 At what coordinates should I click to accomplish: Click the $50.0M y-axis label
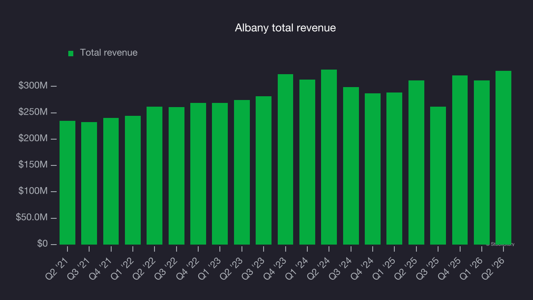coord(32,217)
